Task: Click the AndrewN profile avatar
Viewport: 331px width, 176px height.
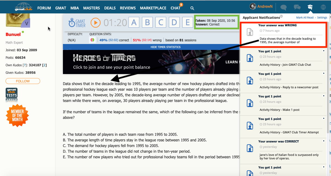Action: 252,6
